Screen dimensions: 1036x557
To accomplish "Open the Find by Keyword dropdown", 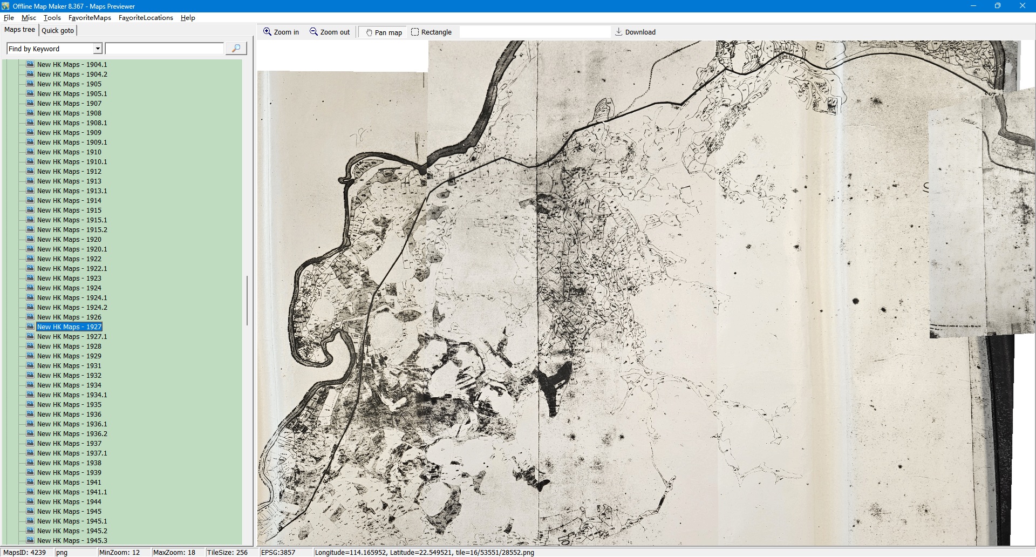I will [x=98, y=49].
